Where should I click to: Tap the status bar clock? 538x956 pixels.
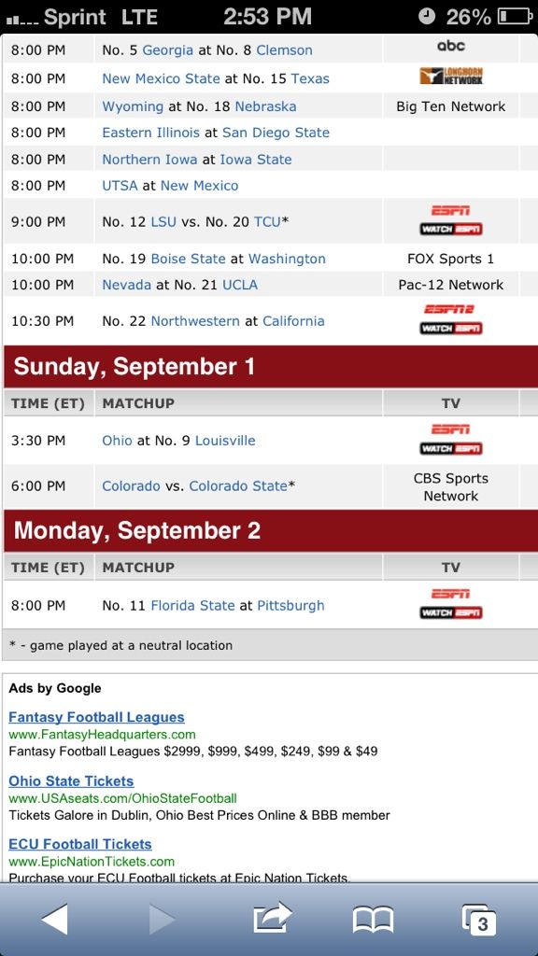(x=267, y=17)
